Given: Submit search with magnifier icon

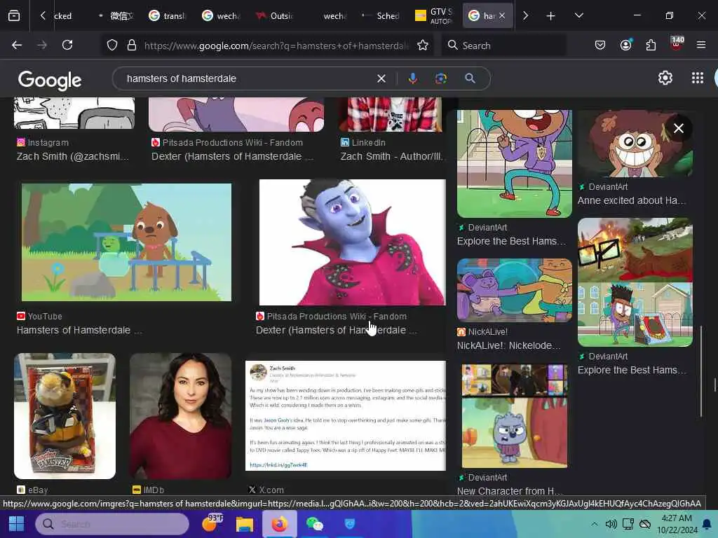Looking at the screenshot, I should click(470, 78).
